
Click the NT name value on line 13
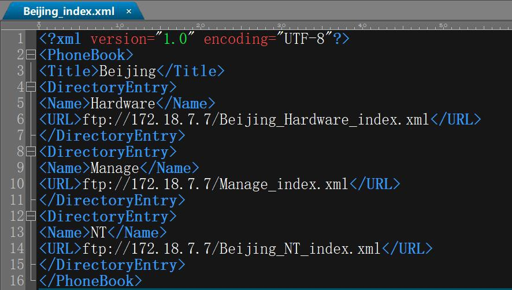coord(99,233)
